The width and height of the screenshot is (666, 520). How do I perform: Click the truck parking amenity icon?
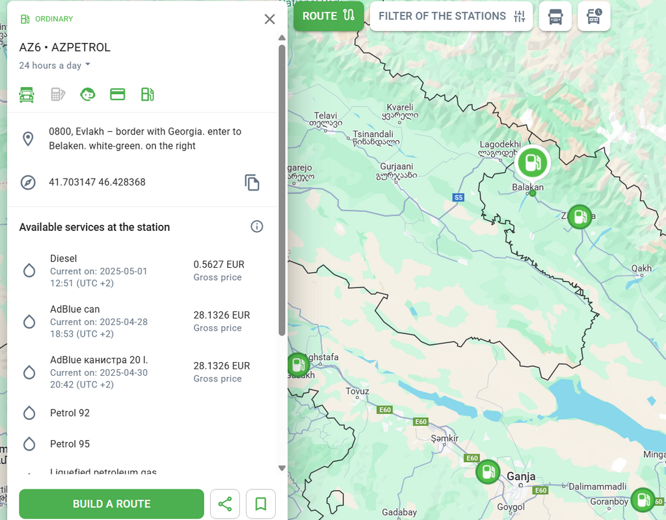pyautogui.click(x=27, y=94)
